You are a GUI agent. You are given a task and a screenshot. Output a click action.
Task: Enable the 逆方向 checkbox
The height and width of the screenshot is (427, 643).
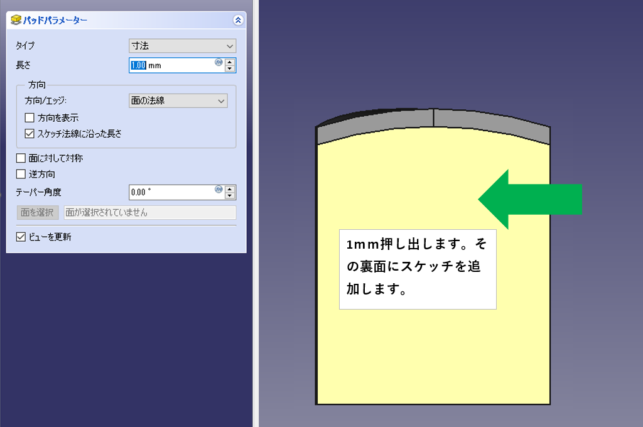(21, 174)
